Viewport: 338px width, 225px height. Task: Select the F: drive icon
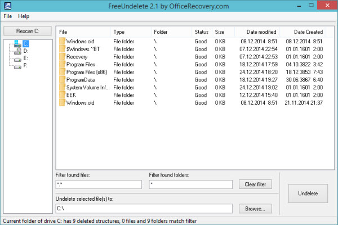click(x=17, y=67)
